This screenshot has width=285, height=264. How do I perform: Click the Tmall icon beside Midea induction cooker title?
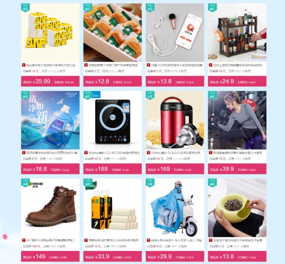pos(86,152)
